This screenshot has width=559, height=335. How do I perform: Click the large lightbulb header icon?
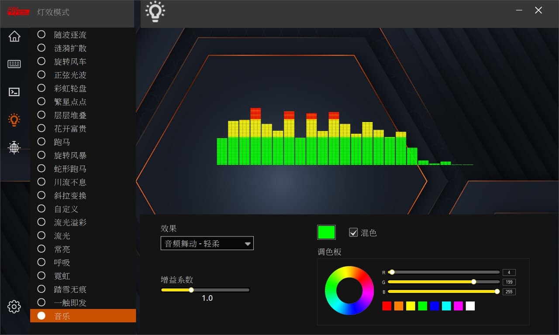tap(155, 12)
